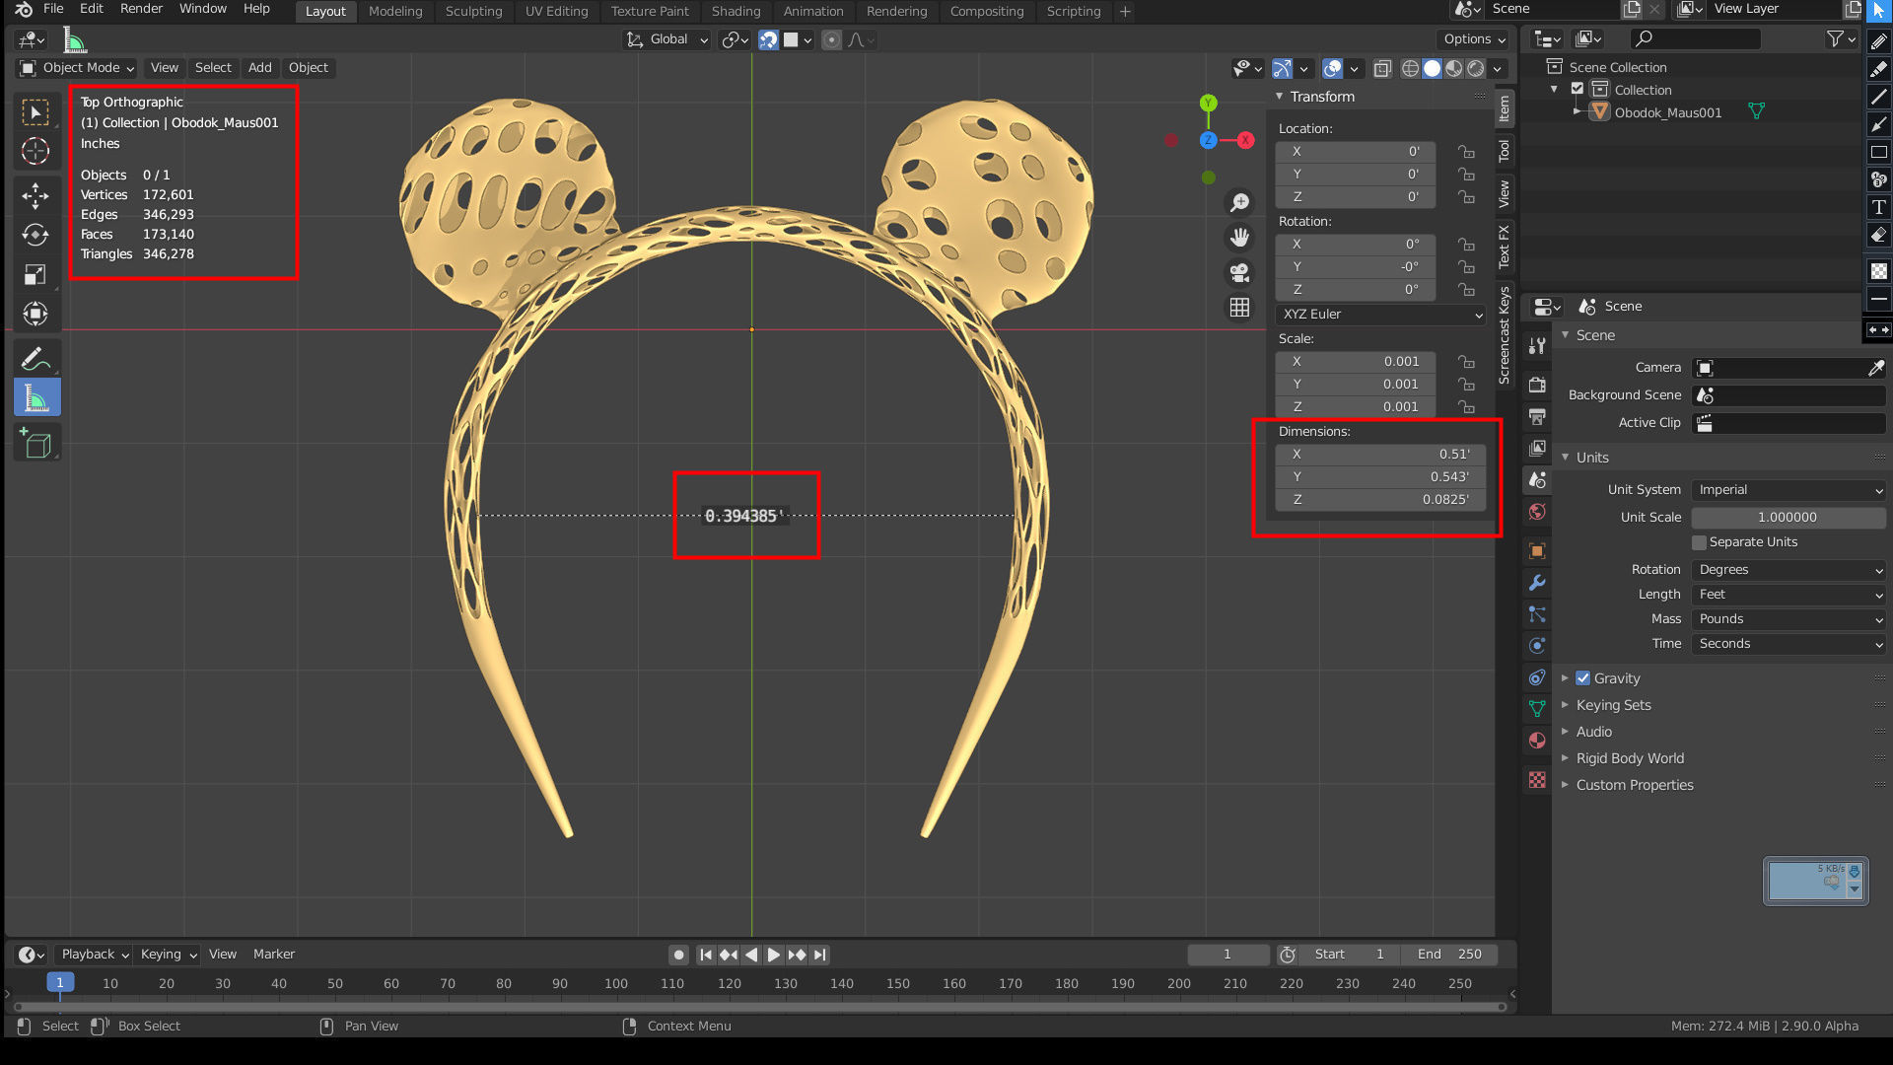Open the File menu
Viewport: 1893px width, 1065px height.
[x=53, y=9]
